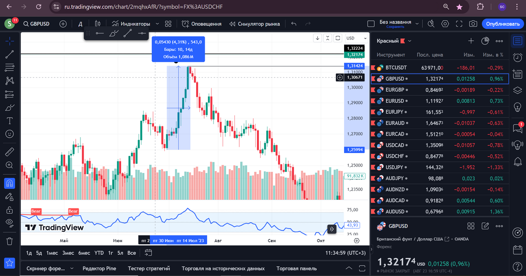This screenshot has width=526, height=276.
Task: Open the Скринер форе... dropdown
Action: coord(51,268)
